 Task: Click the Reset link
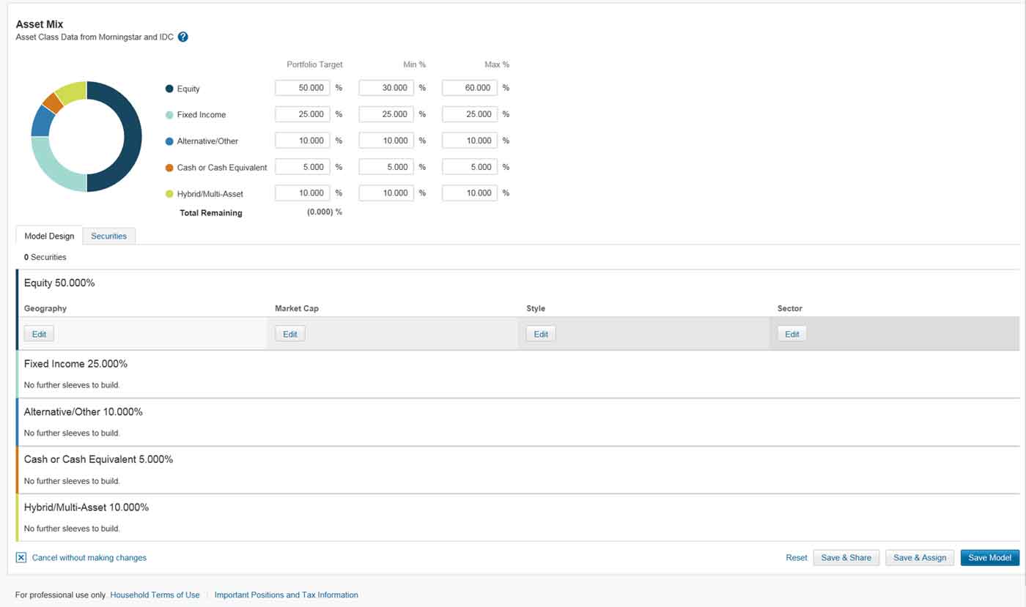point(797,558)
